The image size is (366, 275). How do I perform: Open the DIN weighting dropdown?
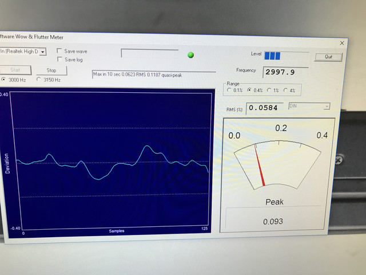[x=327, y=107]
